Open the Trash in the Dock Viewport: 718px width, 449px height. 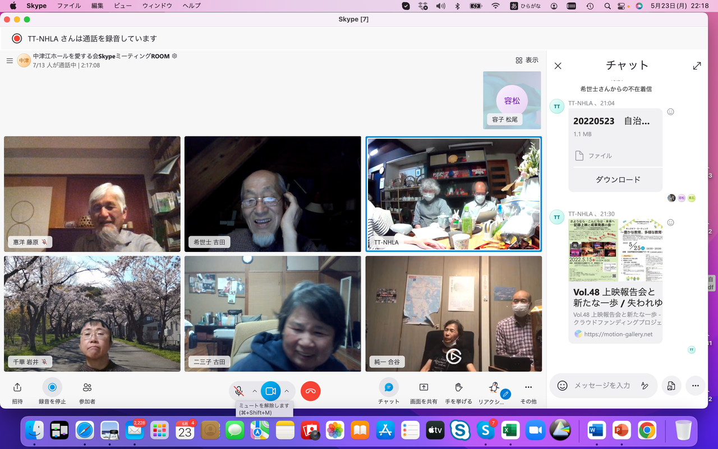(683, 430)
